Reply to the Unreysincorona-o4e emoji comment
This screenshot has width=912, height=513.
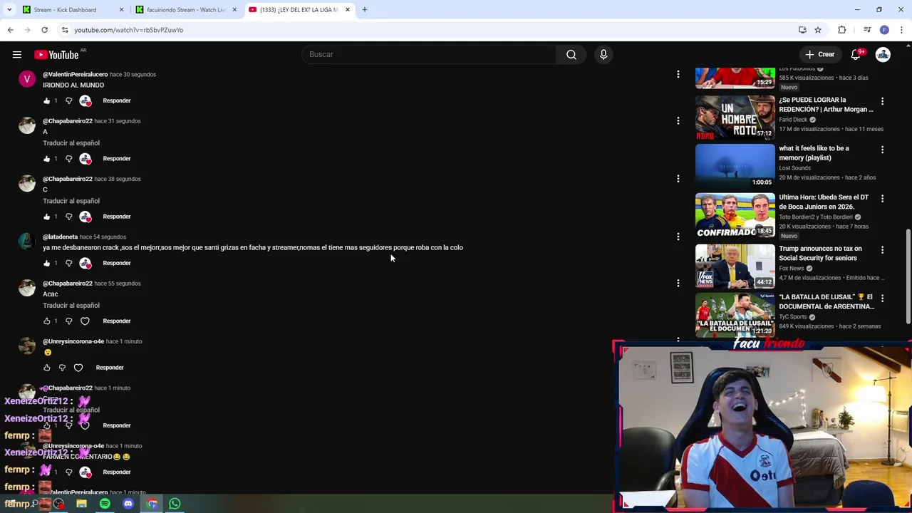tap(110, 368)
